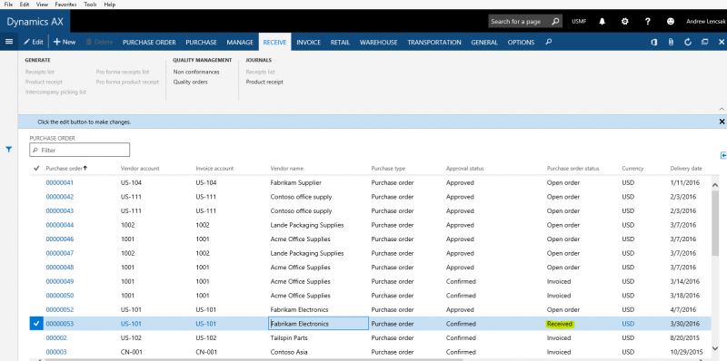The height and width of the screenshot is (361, 727).
Task: Switch to the OPTIONS tab
Action: tap(521, 42)
